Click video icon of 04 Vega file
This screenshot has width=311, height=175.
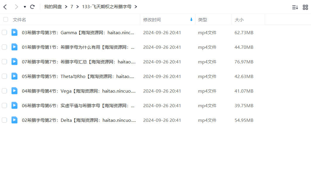[x=14, y=91]
